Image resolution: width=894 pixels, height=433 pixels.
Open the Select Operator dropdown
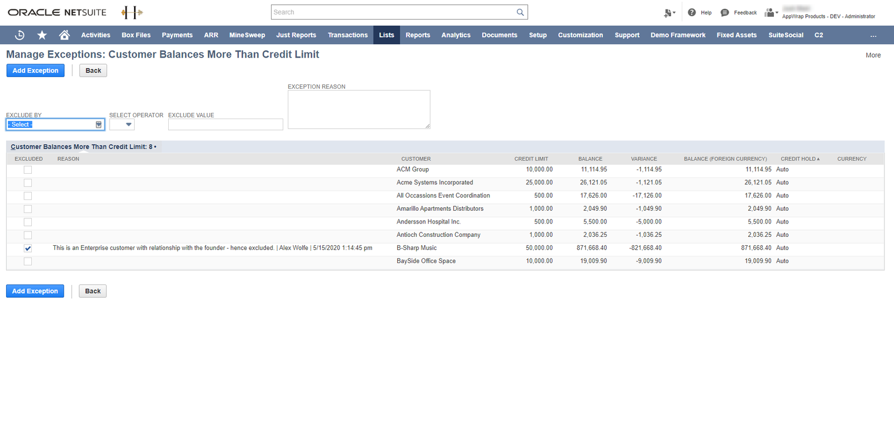(x=122, y=125)
